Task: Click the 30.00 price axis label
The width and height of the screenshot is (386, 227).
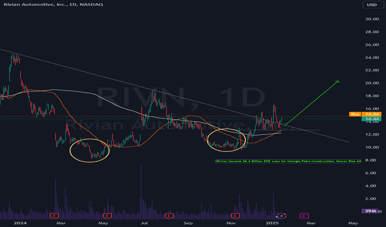Action: tap(372, 19)
